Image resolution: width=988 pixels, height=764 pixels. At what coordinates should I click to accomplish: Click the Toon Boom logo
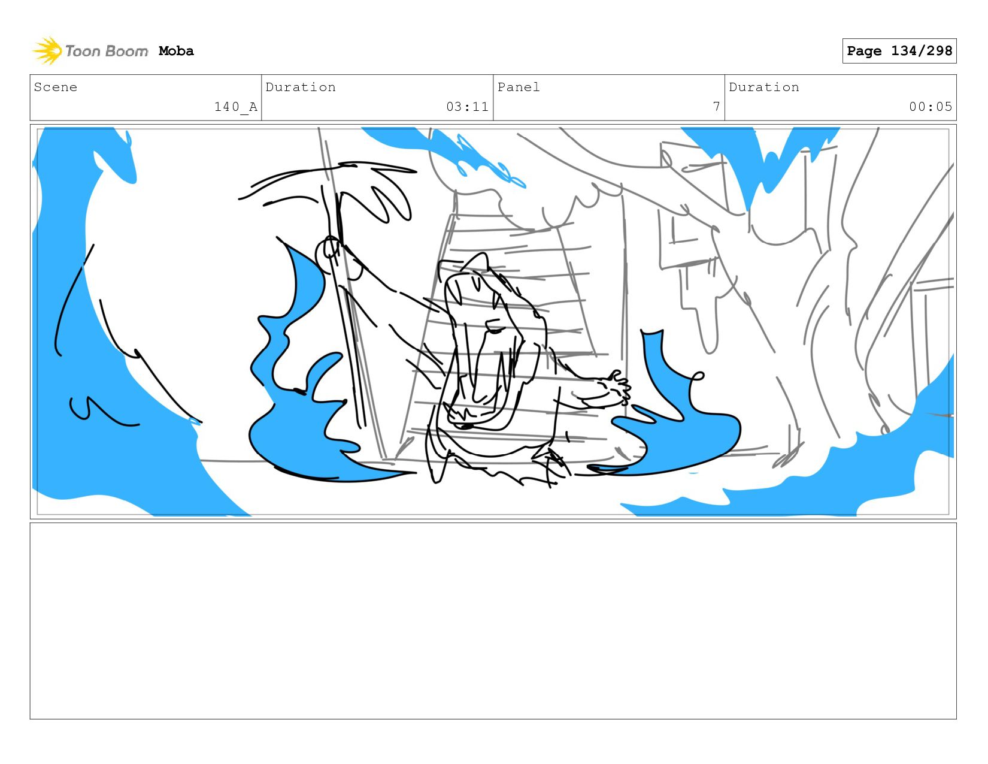click(90, 51)
